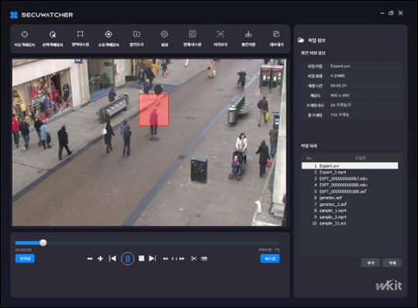
Task: Click the current time readout under the slider
Action: (x=23, y=250)
